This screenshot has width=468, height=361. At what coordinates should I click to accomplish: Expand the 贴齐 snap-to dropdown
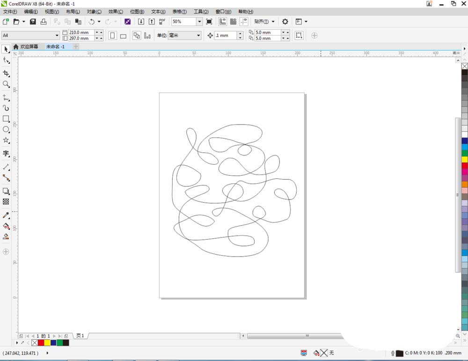[273, 22]
